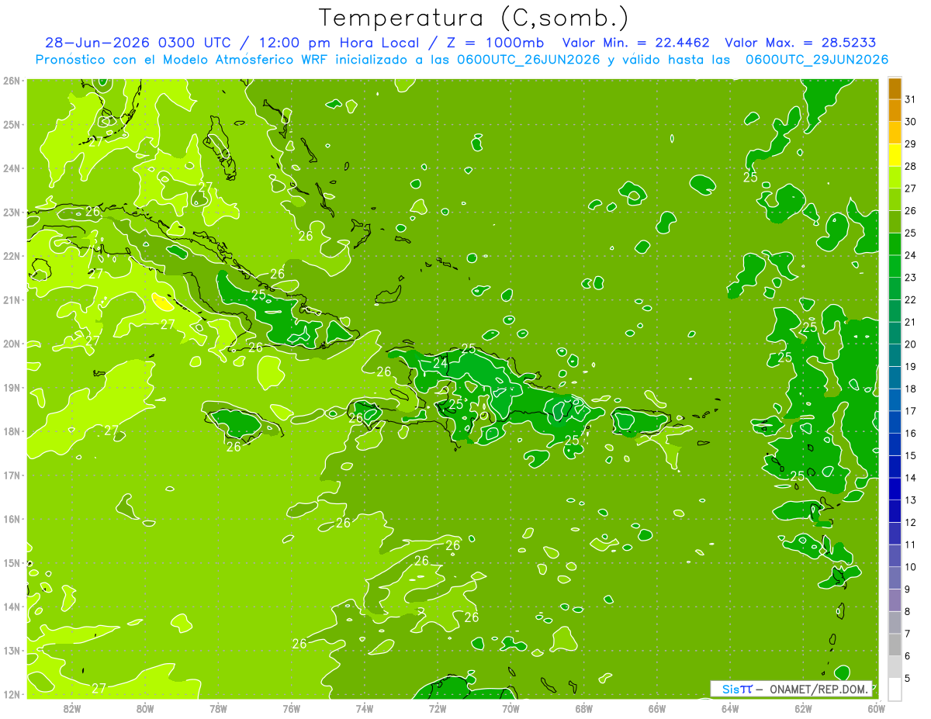Click the "16N" latitude axis label
Image resolution: width=931 pixels, height=719 pixels.
point(12,519)
